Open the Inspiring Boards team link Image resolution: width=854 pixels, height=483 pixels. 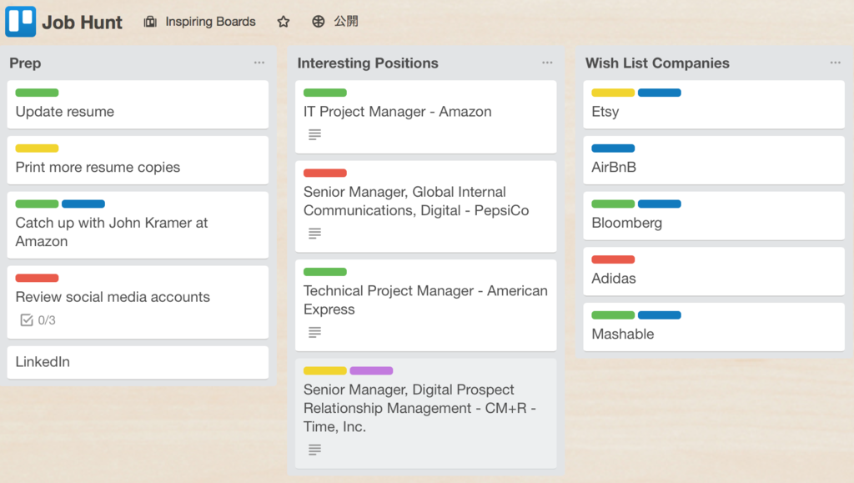pos(210,22)
